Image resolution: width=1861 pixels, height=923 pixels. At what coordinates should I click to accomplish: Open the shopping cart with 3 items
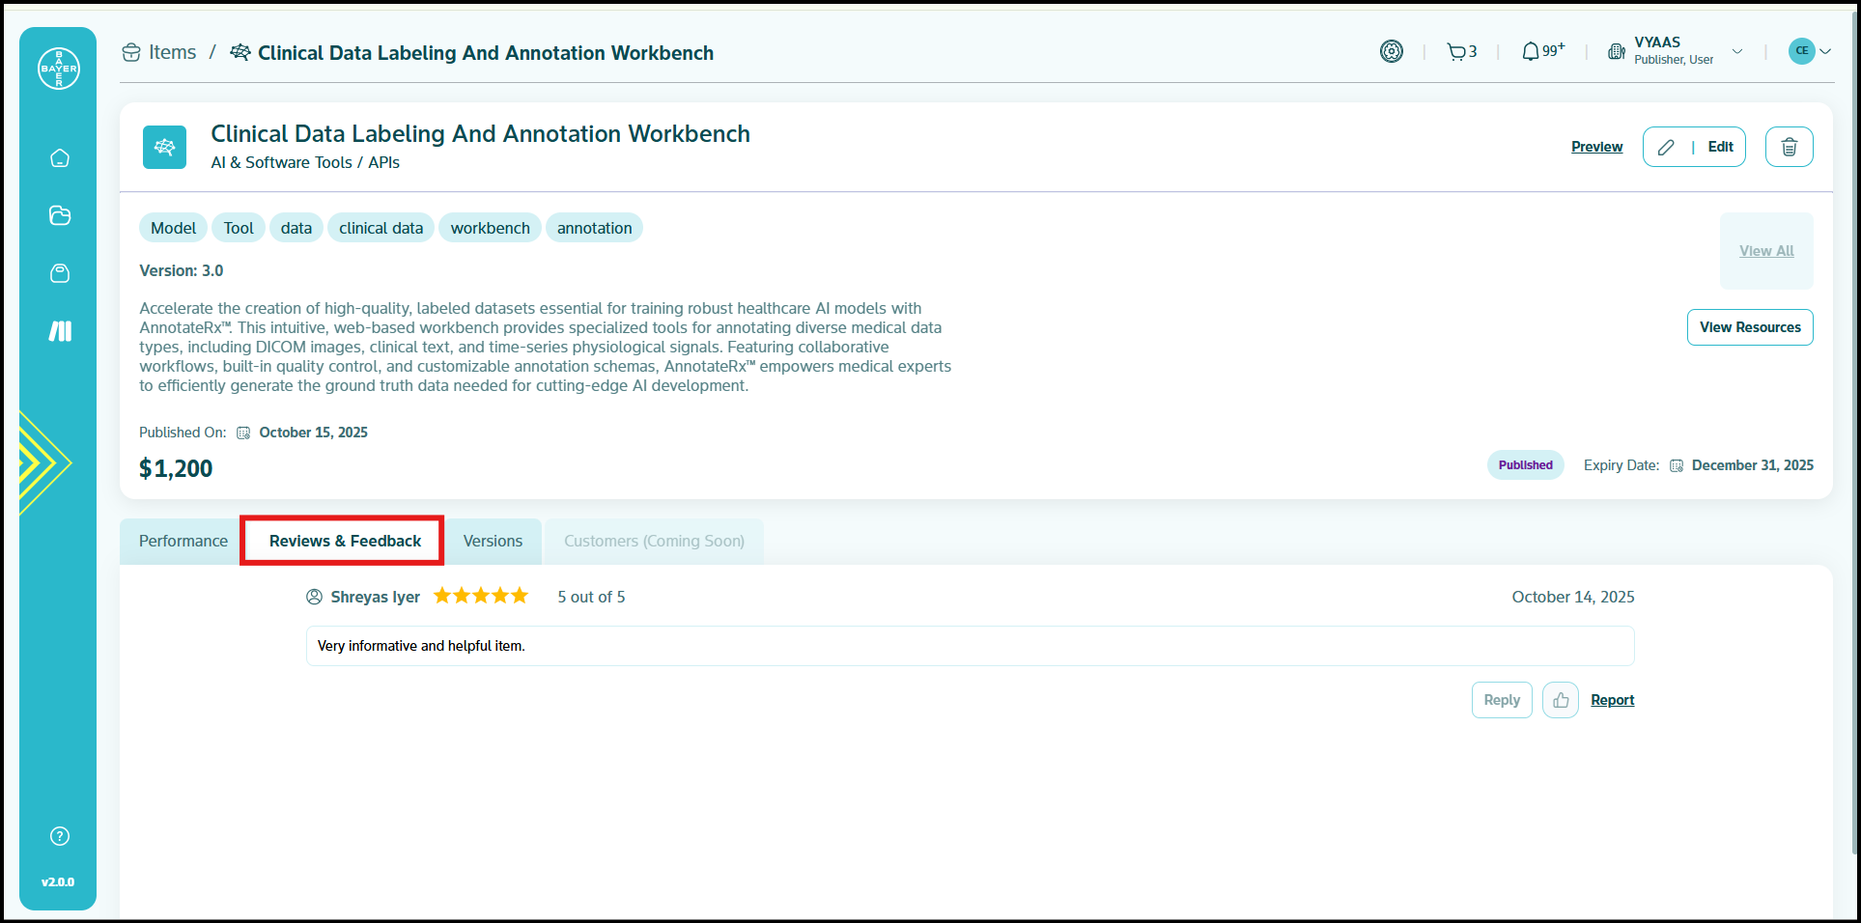pos(1461,52)
